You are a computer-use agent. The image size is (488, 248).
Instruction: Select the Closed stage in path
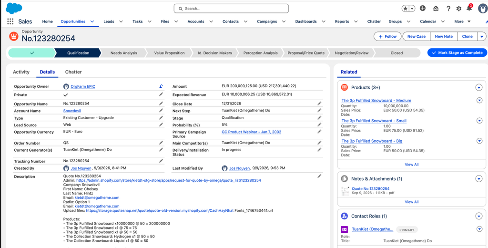pyautogui.click(x=396, y=53)
